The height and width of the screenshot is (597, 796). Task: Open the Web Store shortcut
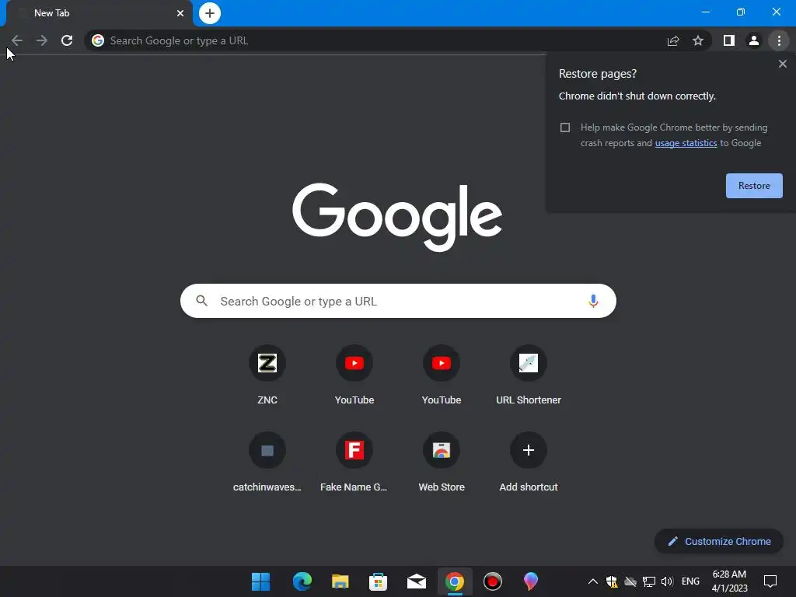click(442, 463)
